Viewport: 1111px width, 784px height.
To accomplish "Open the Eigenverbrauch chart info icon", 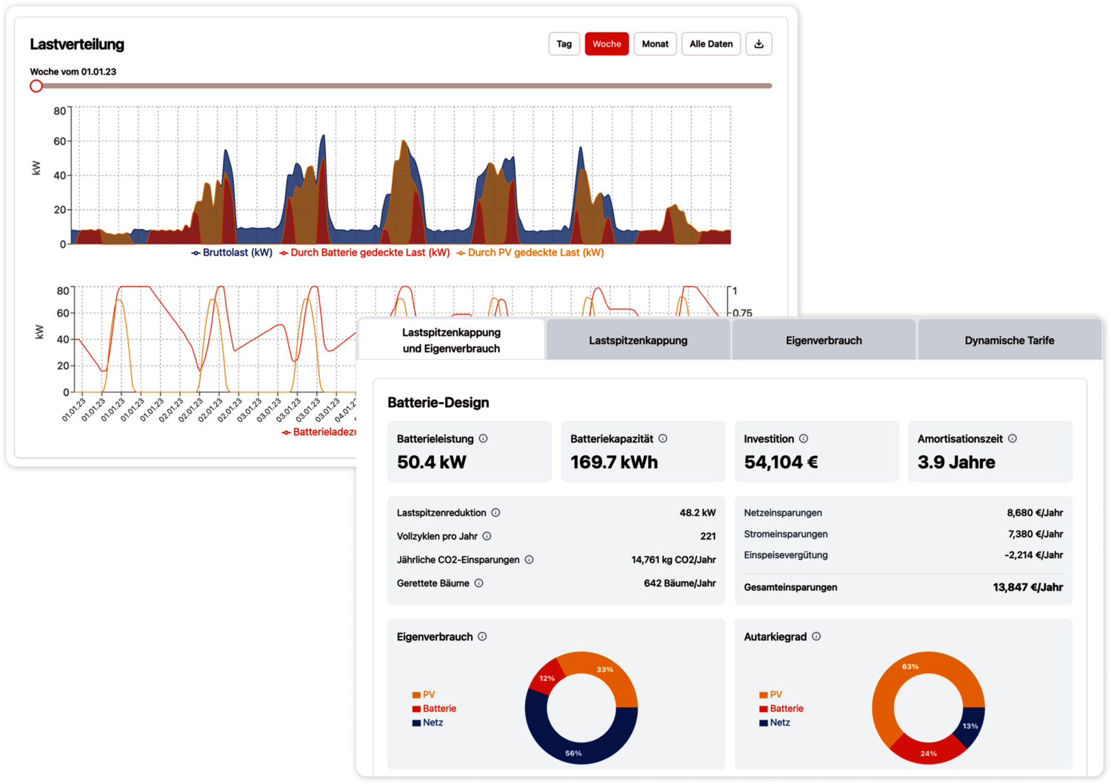I will click(x=482, y=637).
